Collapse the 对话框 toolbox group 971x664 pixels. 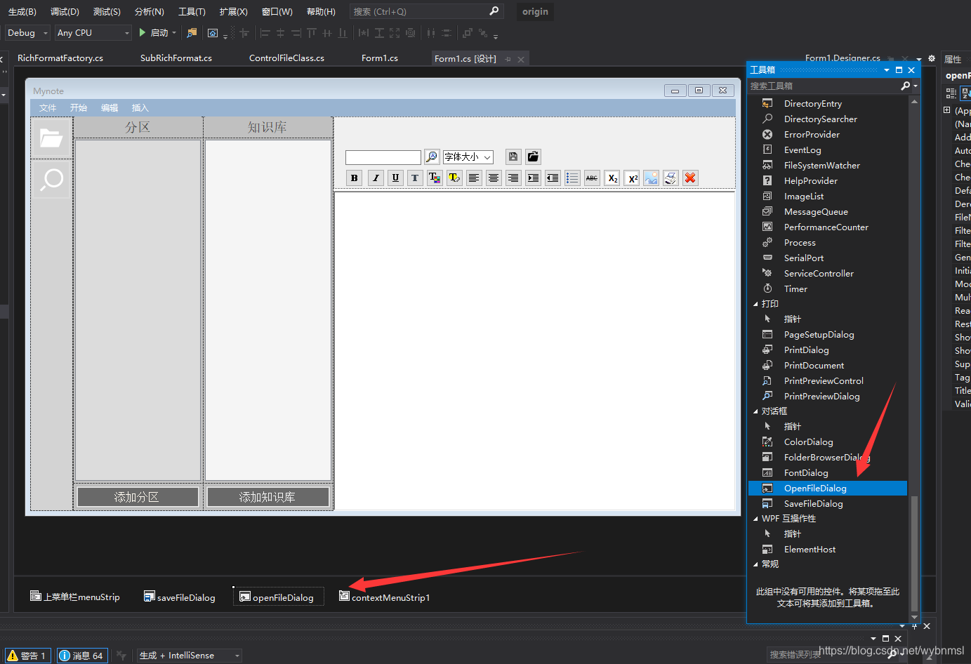756,411
